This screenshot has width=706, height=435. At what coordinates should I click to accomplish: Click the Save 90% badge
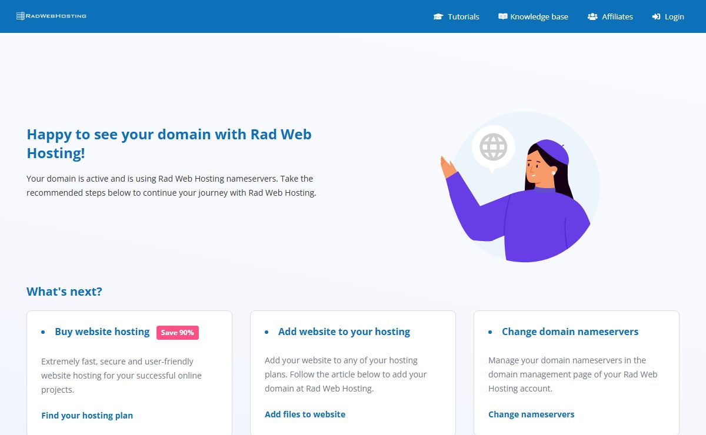click(178, 333)
